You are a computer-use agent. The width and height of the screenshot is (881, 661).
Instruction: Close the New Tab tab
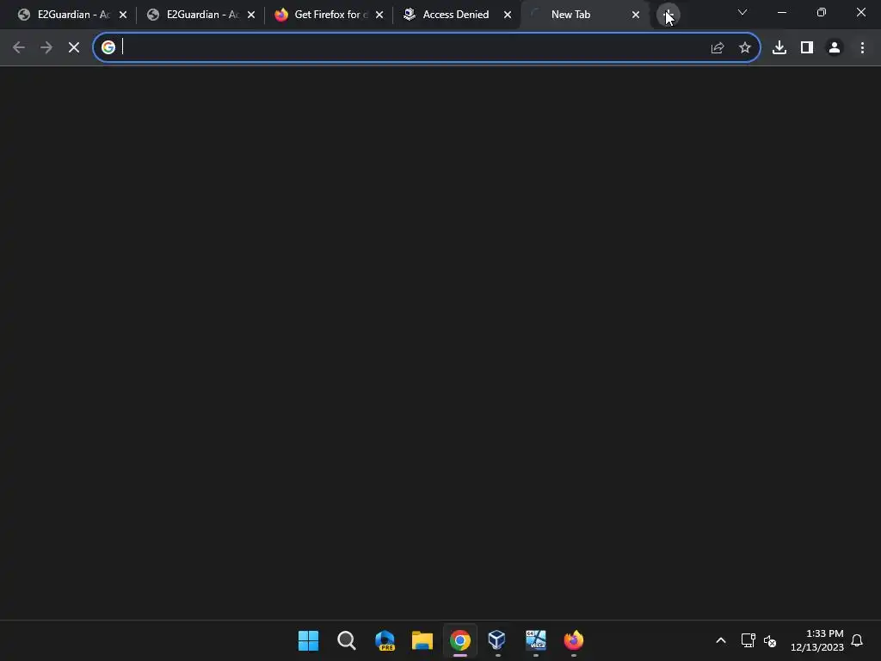pyautogui.click(x=636, y=15)
